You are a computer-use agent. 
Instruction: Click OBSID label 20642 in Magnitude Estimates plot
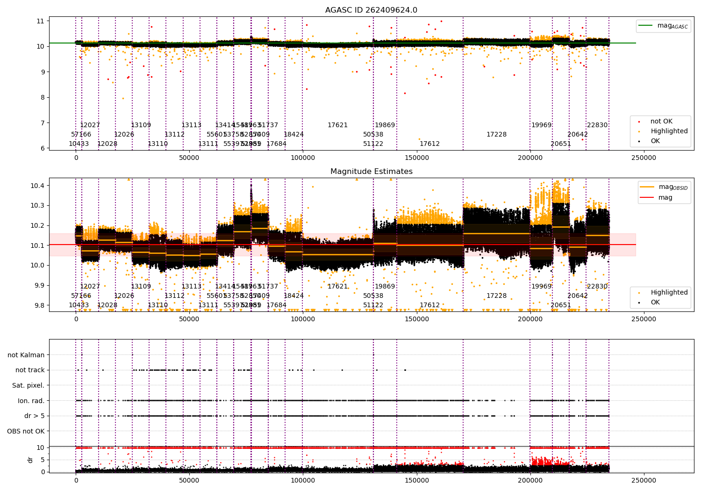pos(578,296)
